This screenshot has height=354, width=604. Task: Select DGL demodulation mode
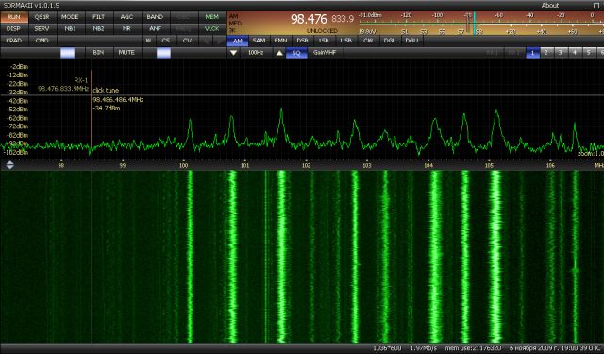pos(390,41)
